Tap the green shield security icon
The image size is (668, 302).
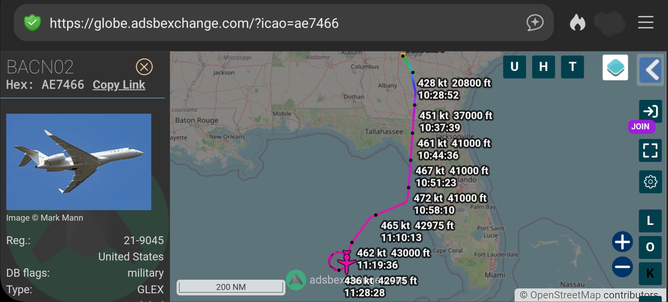[32, 23]
